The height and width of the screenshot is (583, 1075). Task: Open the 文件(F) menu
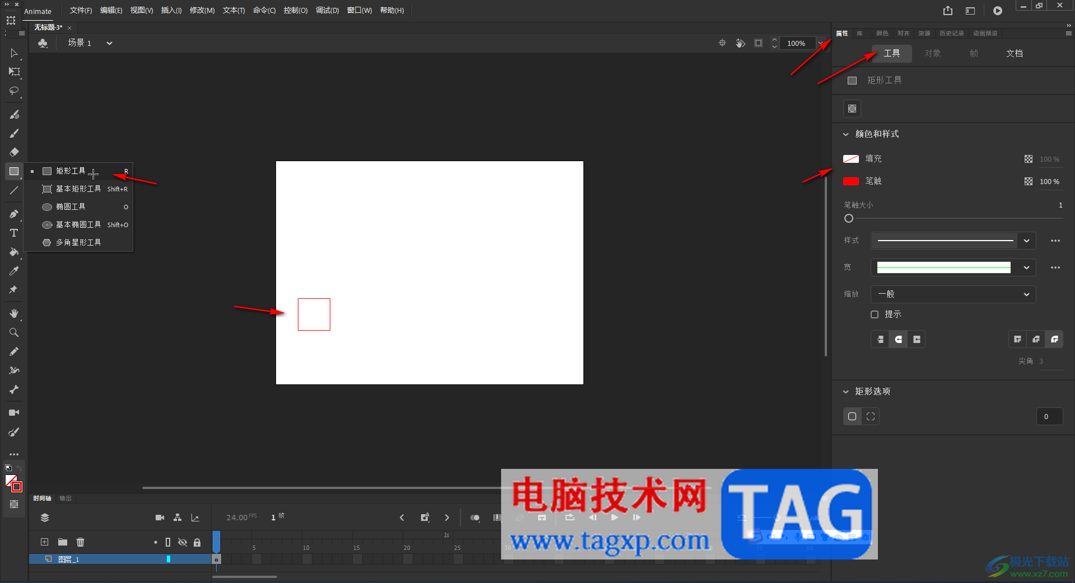[81, 11]
